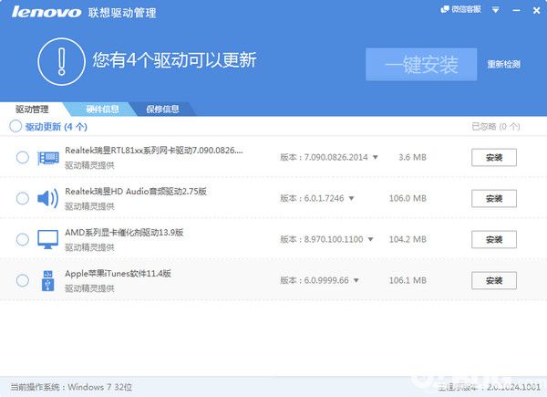The height and width of the screenshot is (397, 547).
Task: Click the AMD系列显卡催化剂驱动13.9版 title
Action: tap(124, 233)
